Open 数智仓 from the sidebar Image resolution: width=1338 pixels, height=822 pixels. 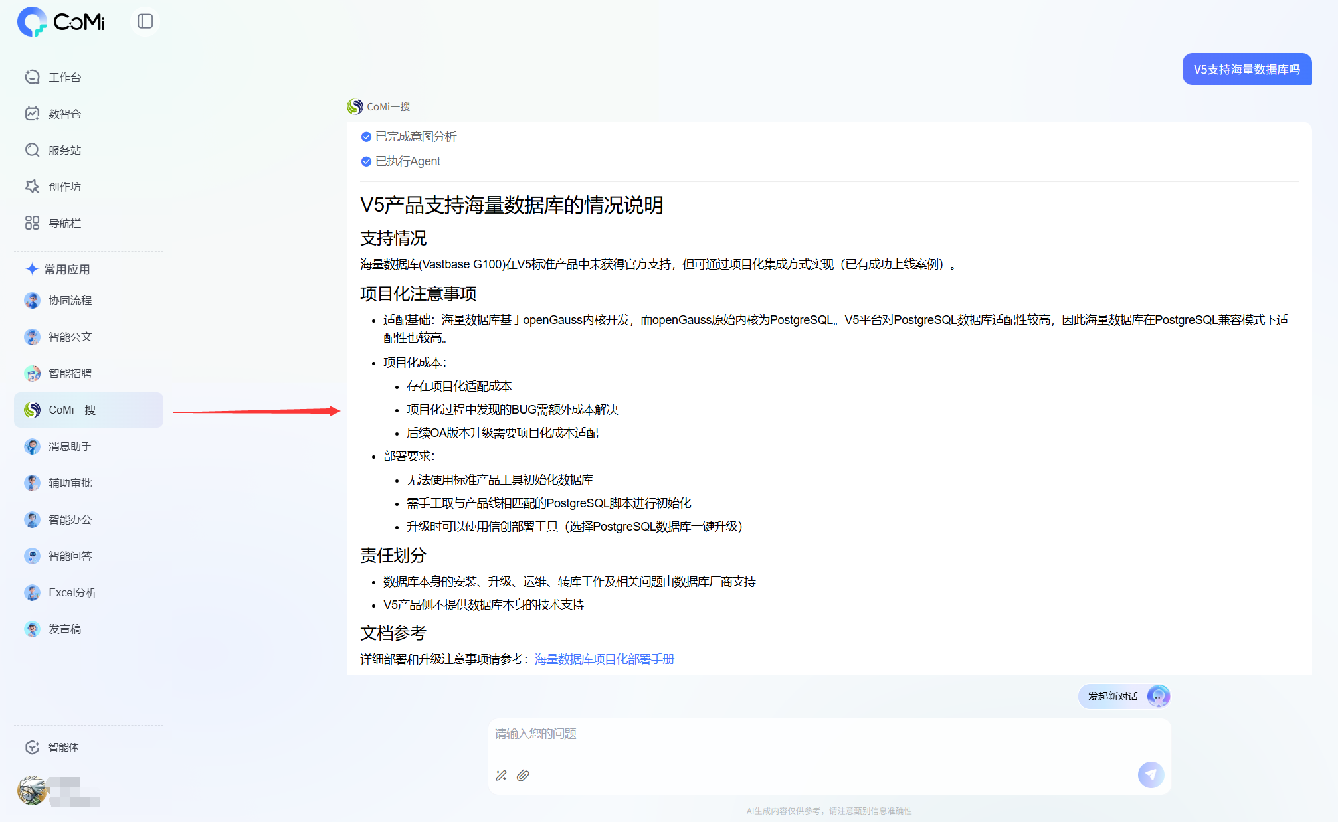64,114
